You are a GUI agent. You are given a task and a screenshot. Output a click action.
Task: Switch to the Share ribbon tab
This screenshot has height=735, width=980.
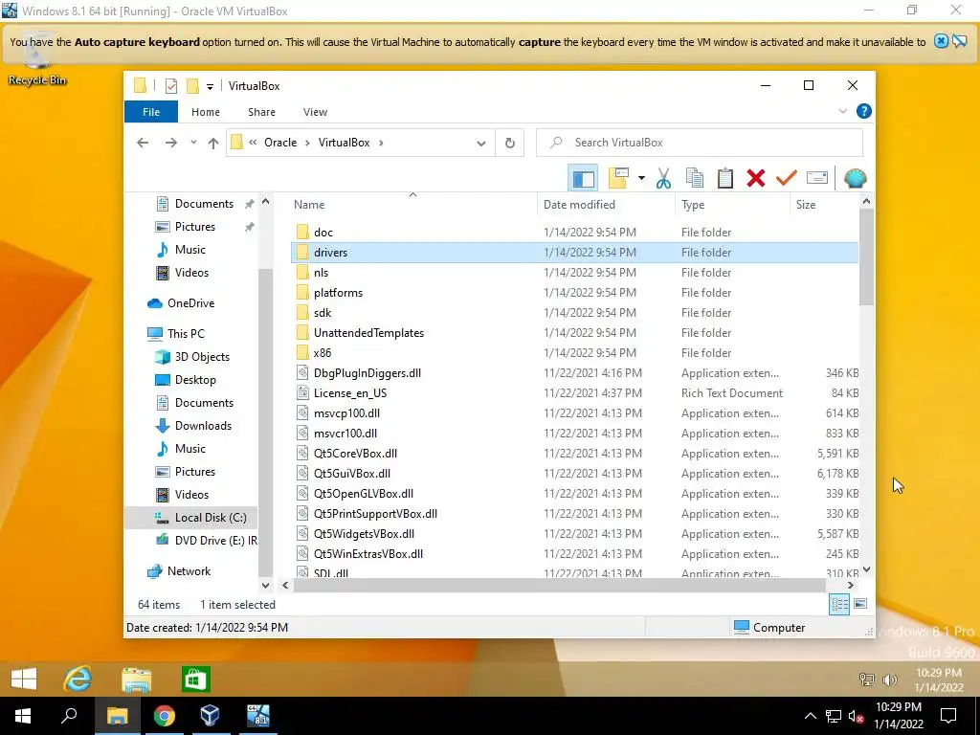pos(261,112)
